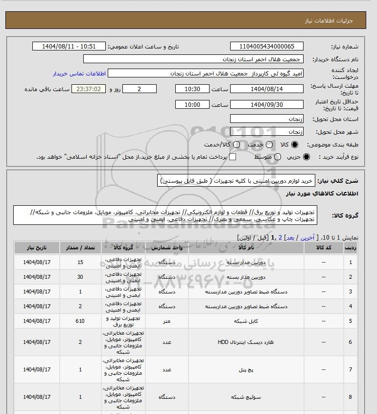The image size is (377, 414).
Task: Click the تعداد / مقدار column header
Action: point(80,247)
